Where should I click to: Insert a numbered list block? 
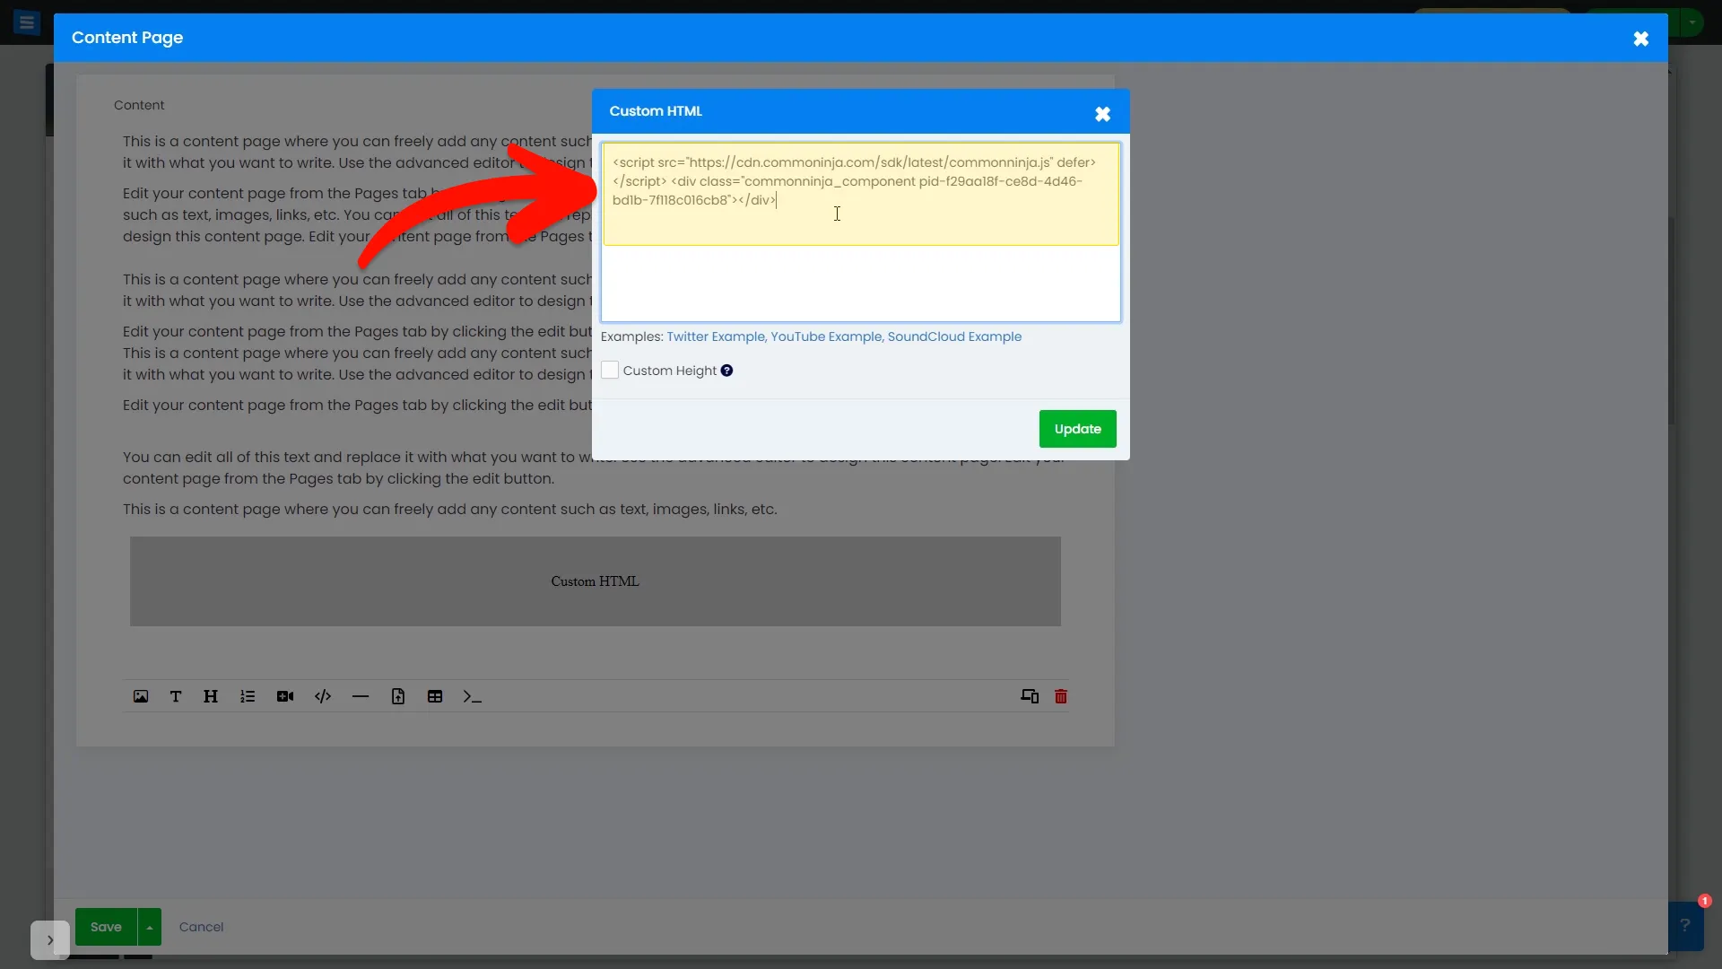pyautogui.click(x=248, y=696)
